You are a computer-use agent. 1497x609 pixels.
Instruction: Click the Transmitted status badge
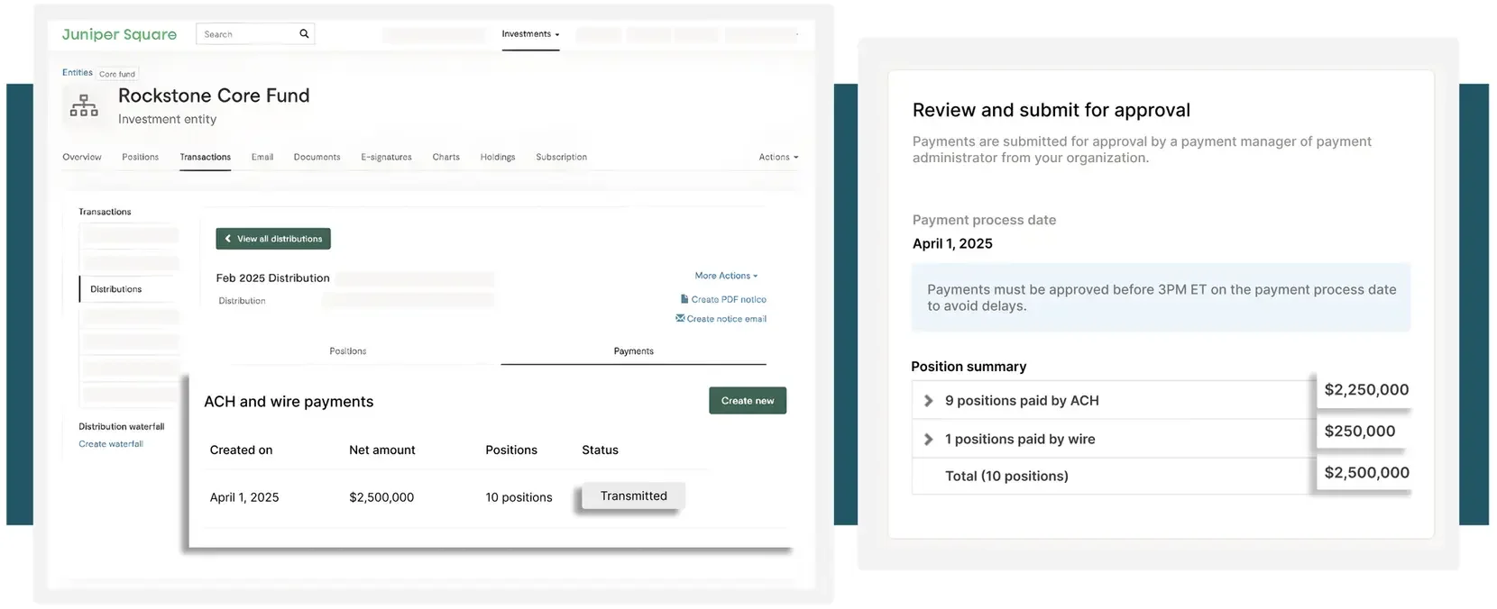634,496
